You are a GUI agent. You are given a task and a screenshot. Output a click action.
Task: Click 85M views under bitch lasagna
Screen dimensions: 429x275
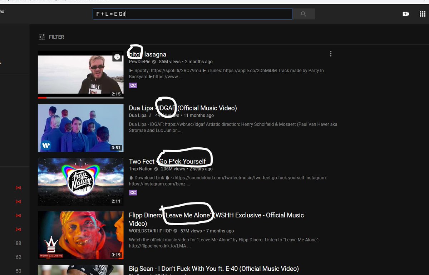click(x=170, y=62)
